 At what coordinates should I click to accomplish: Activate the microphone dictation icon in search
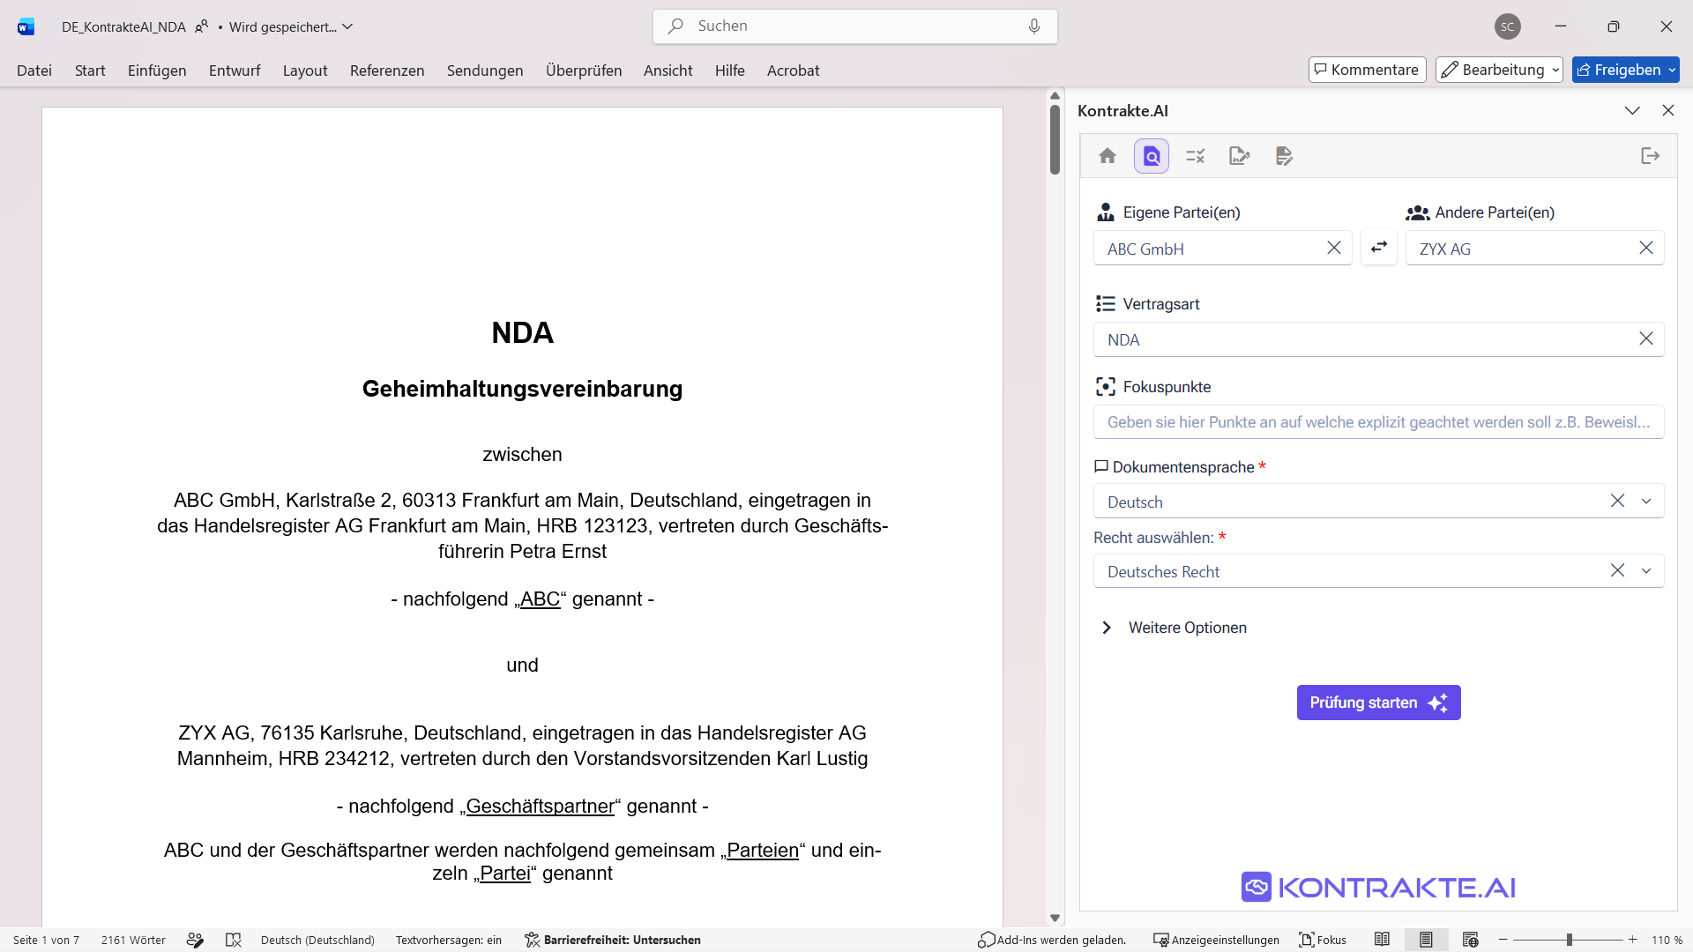tap(1034, 26)
